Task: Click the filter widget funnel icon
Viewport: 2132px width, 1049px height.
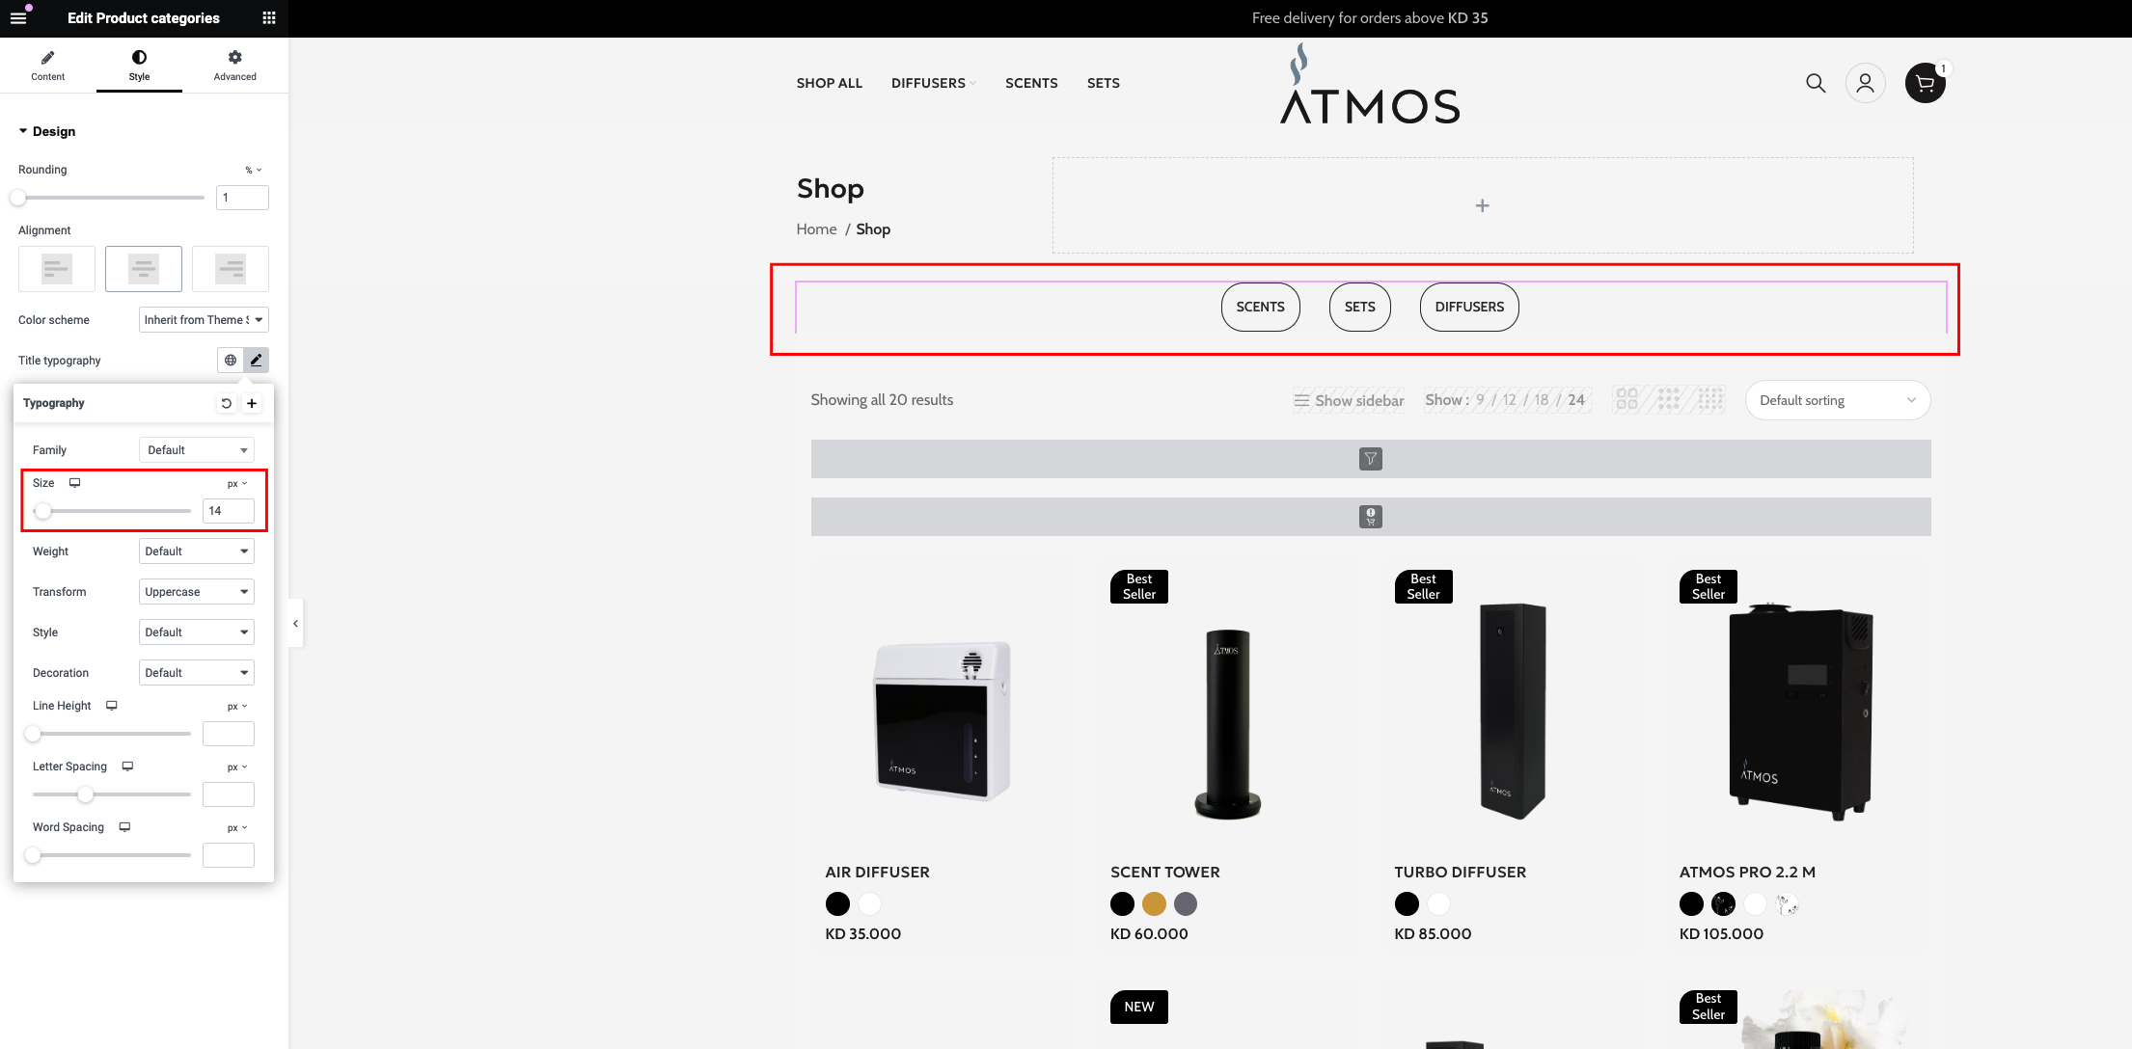Action: (1371, 459)
